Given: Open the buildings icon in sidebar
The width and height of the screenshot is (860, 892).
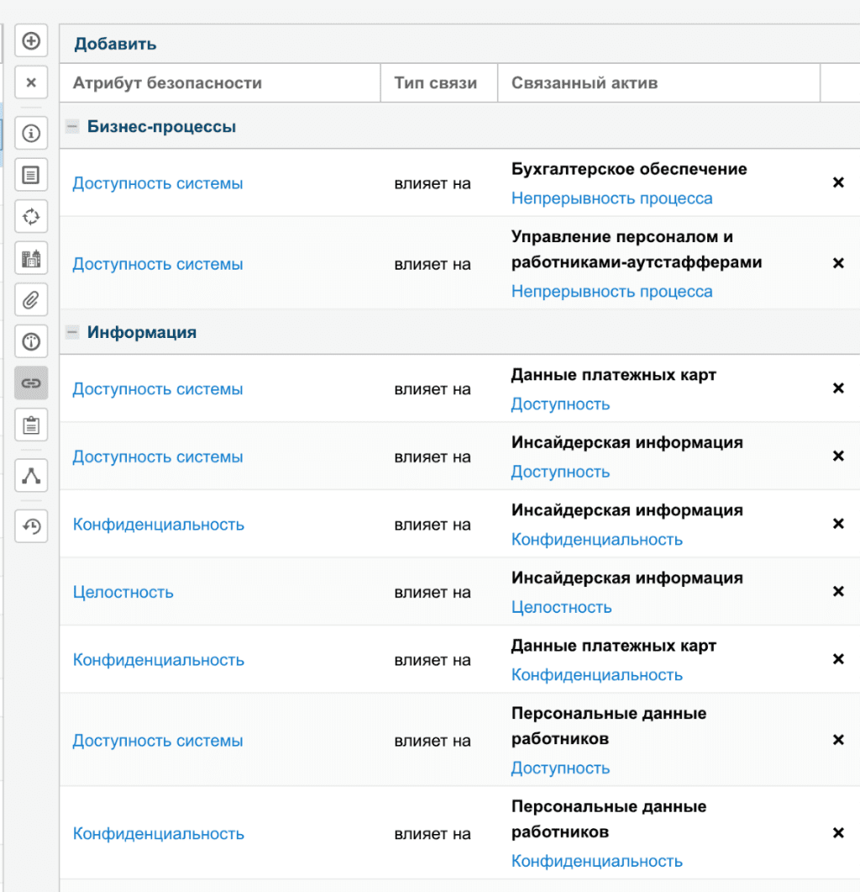Looking at the screenshot, I should point(31,258).
